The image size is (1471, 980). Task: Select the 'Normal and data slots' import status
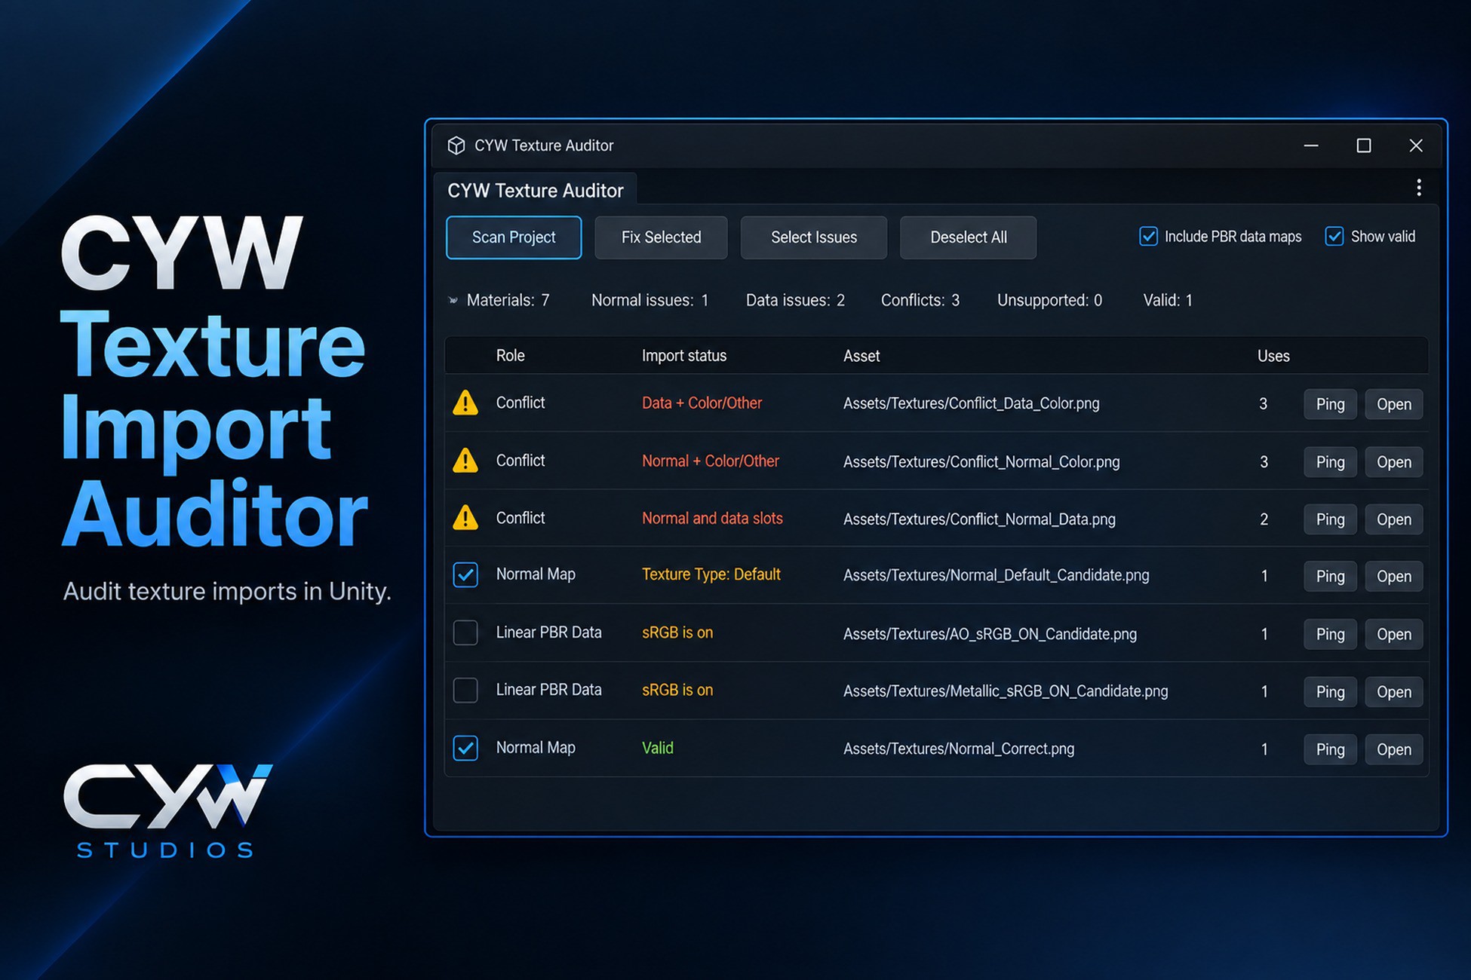[x=712, y=518]
